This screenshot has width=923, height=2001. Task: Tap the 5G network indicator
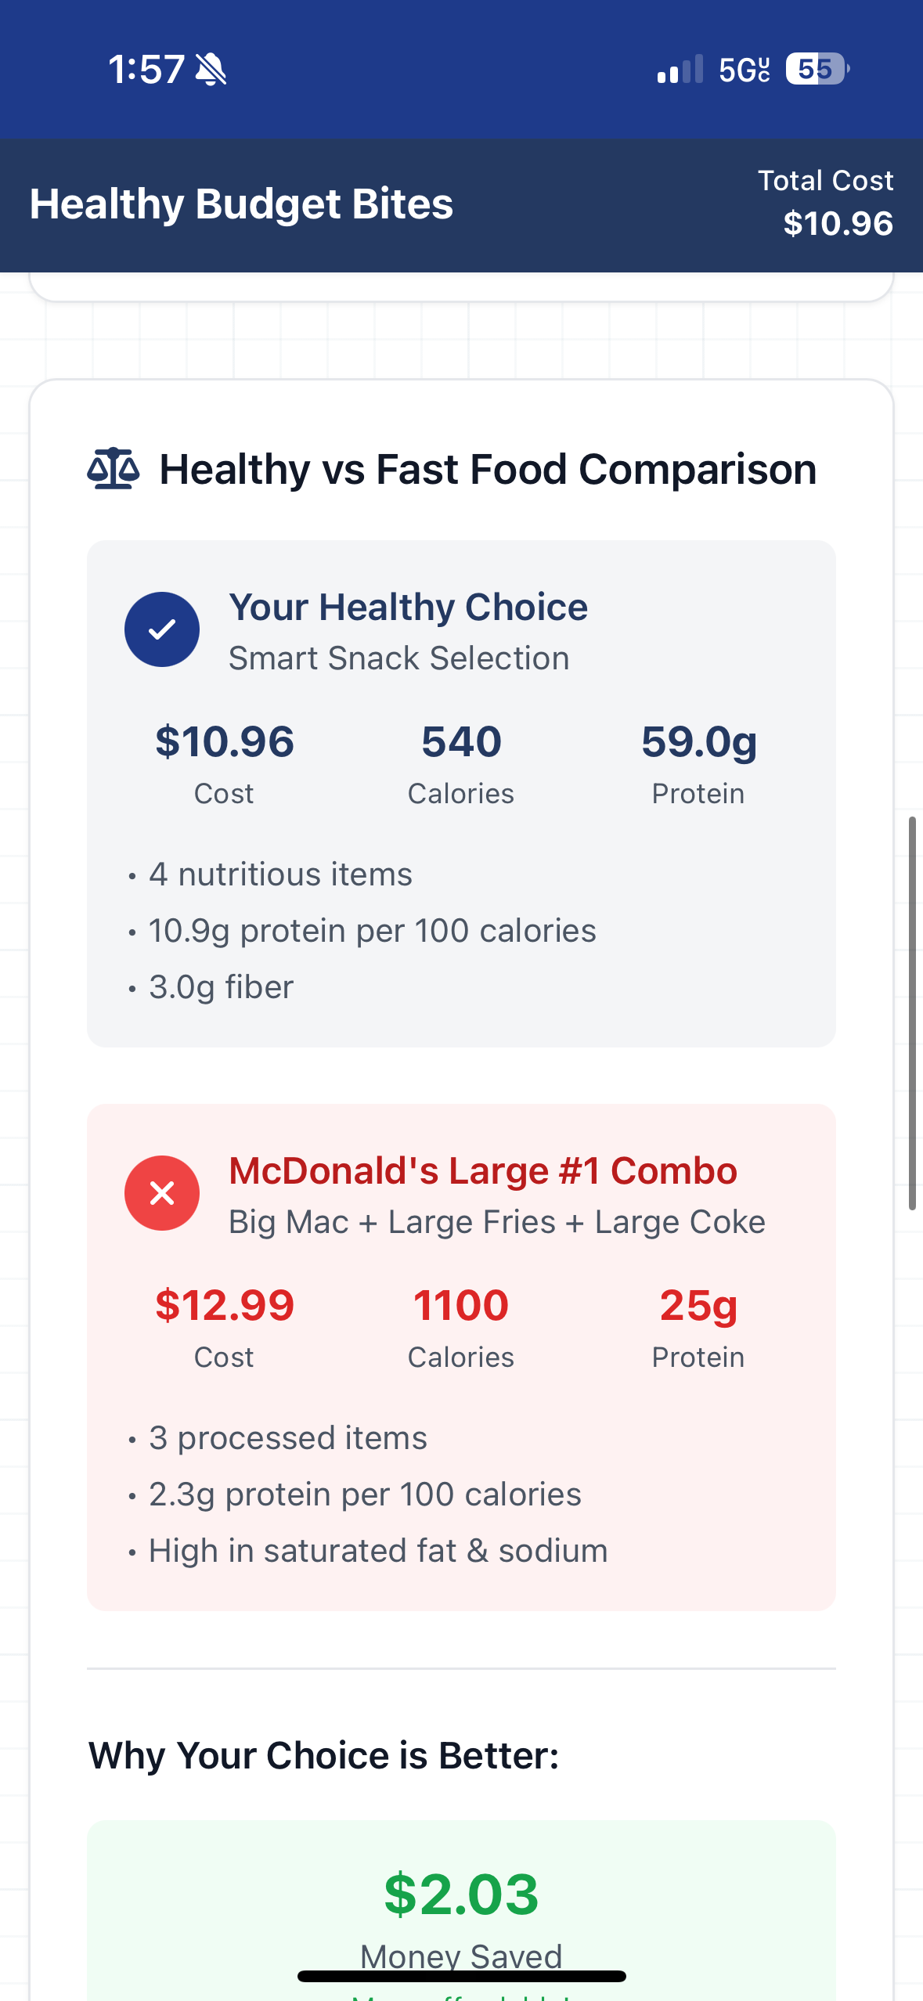(745, 70)
